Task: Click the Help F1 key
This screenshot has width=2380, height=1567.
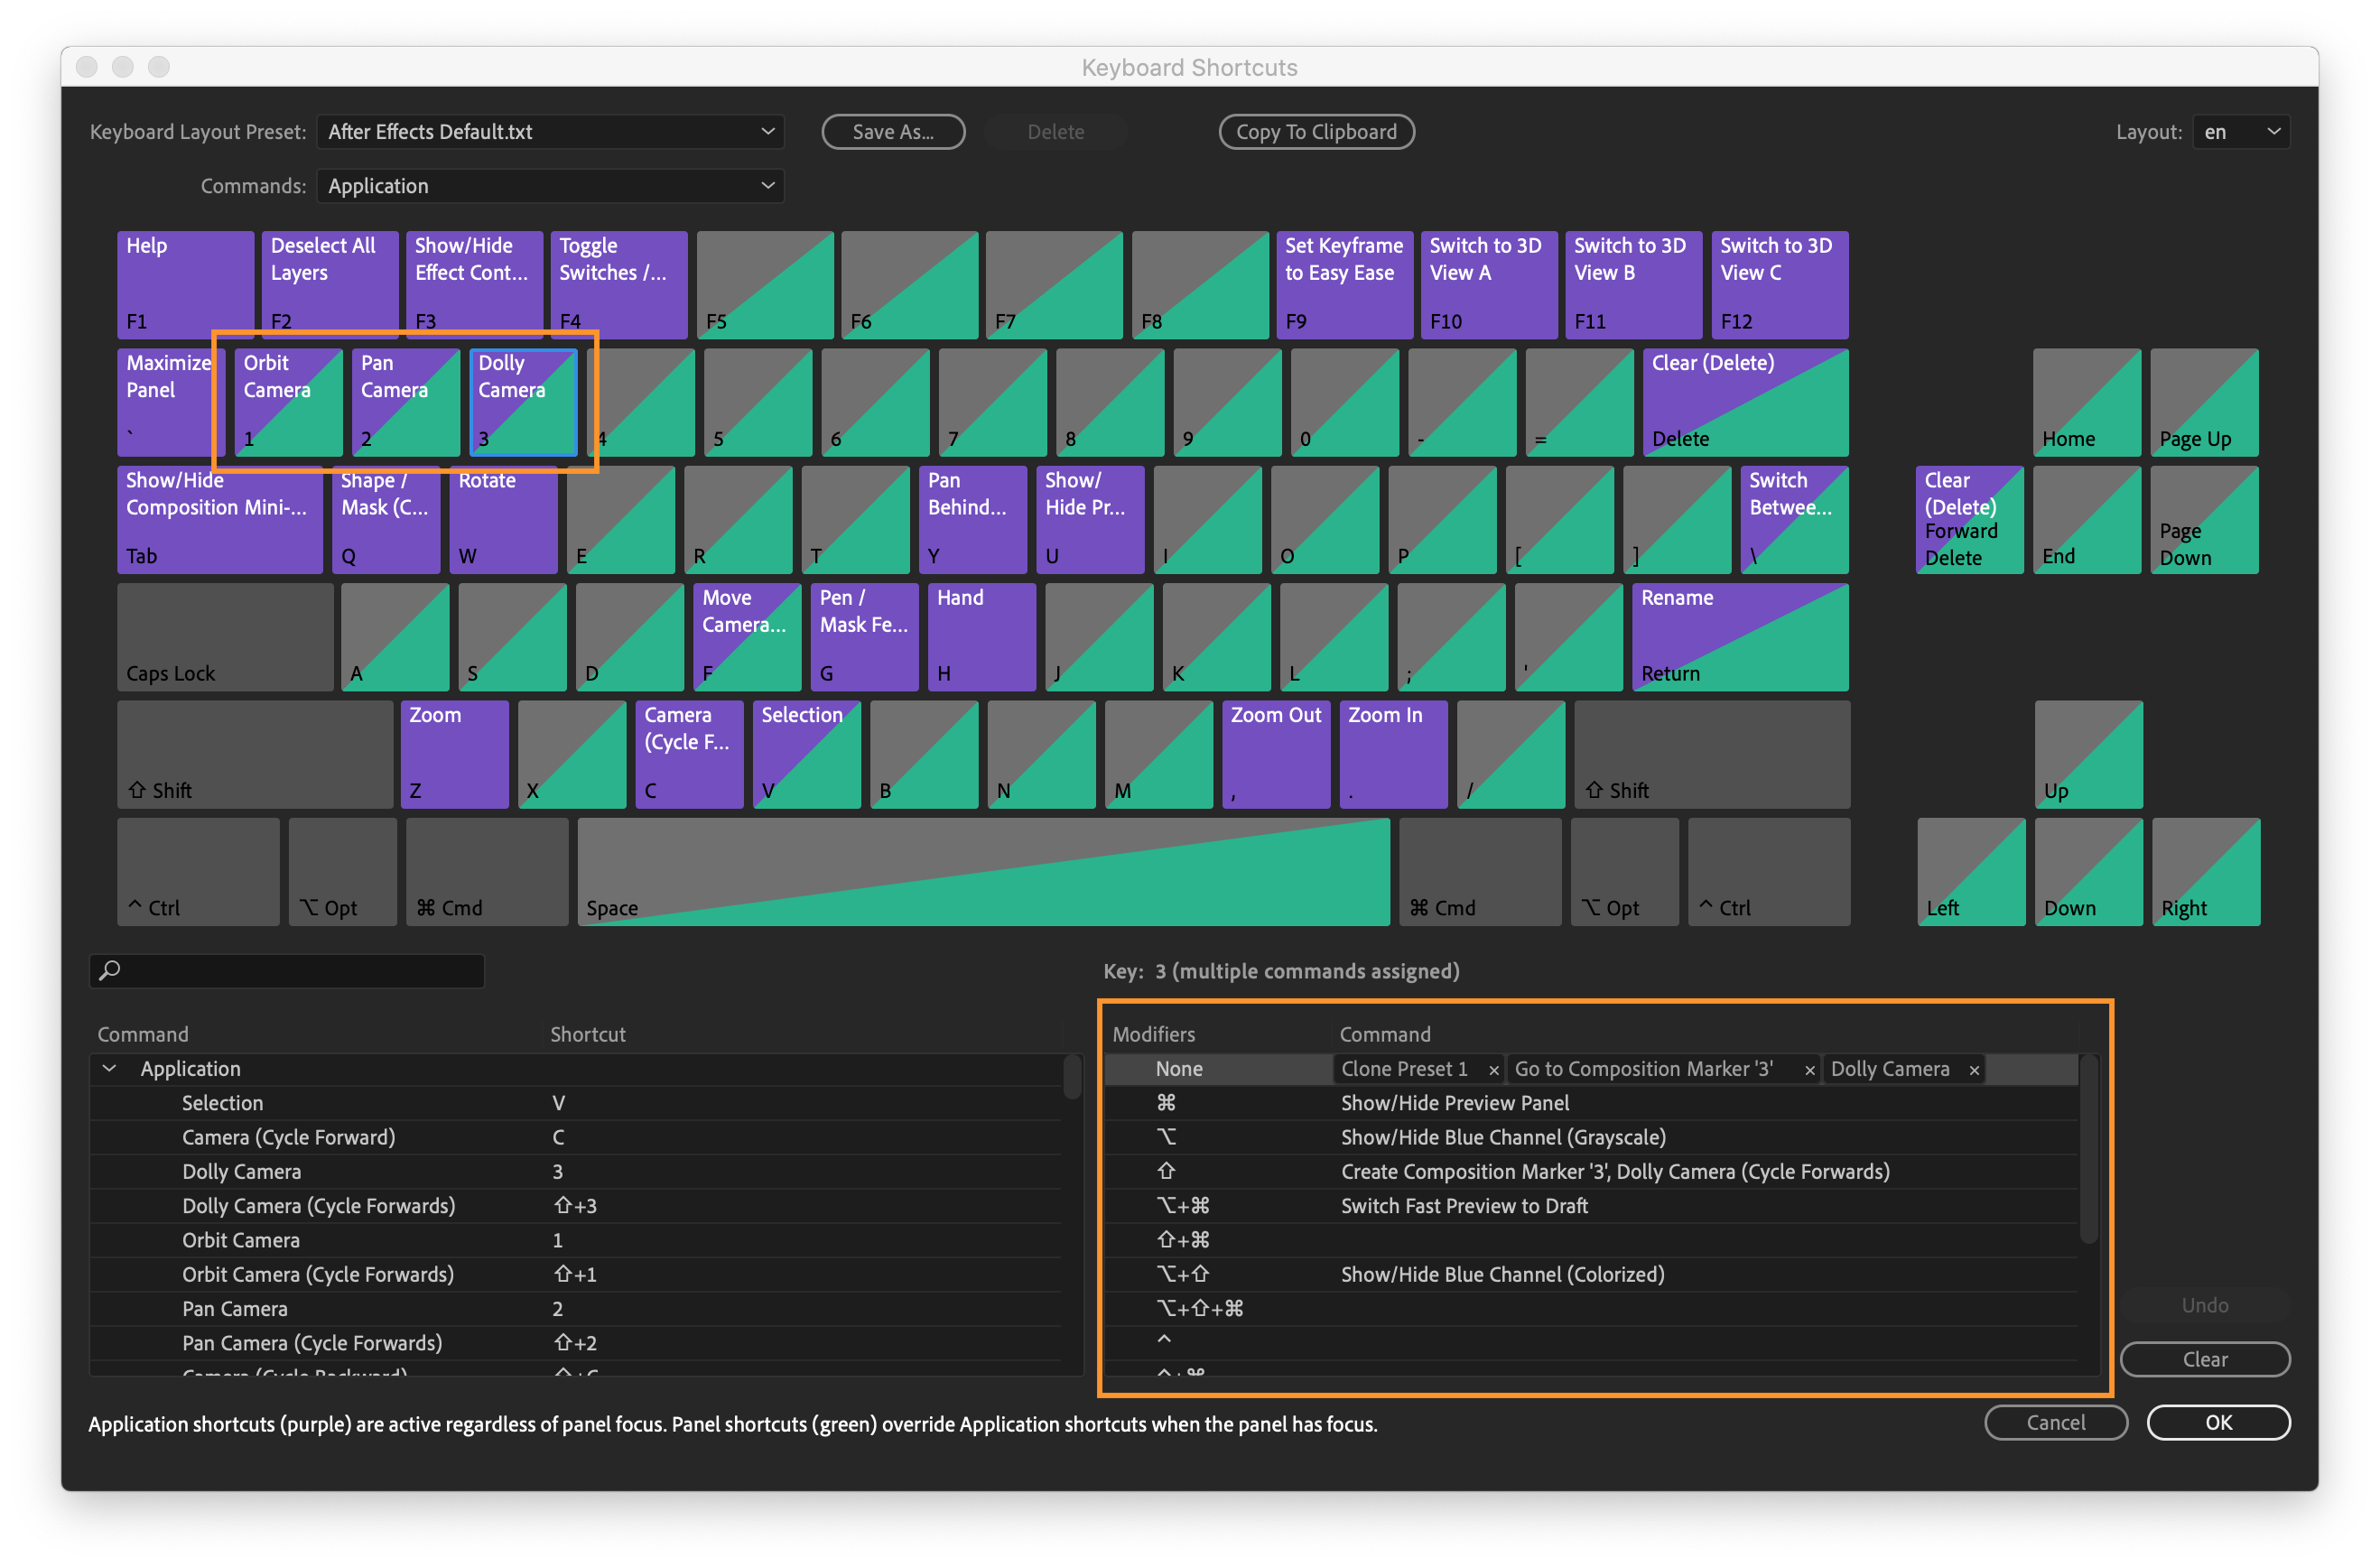Action: 185,284
